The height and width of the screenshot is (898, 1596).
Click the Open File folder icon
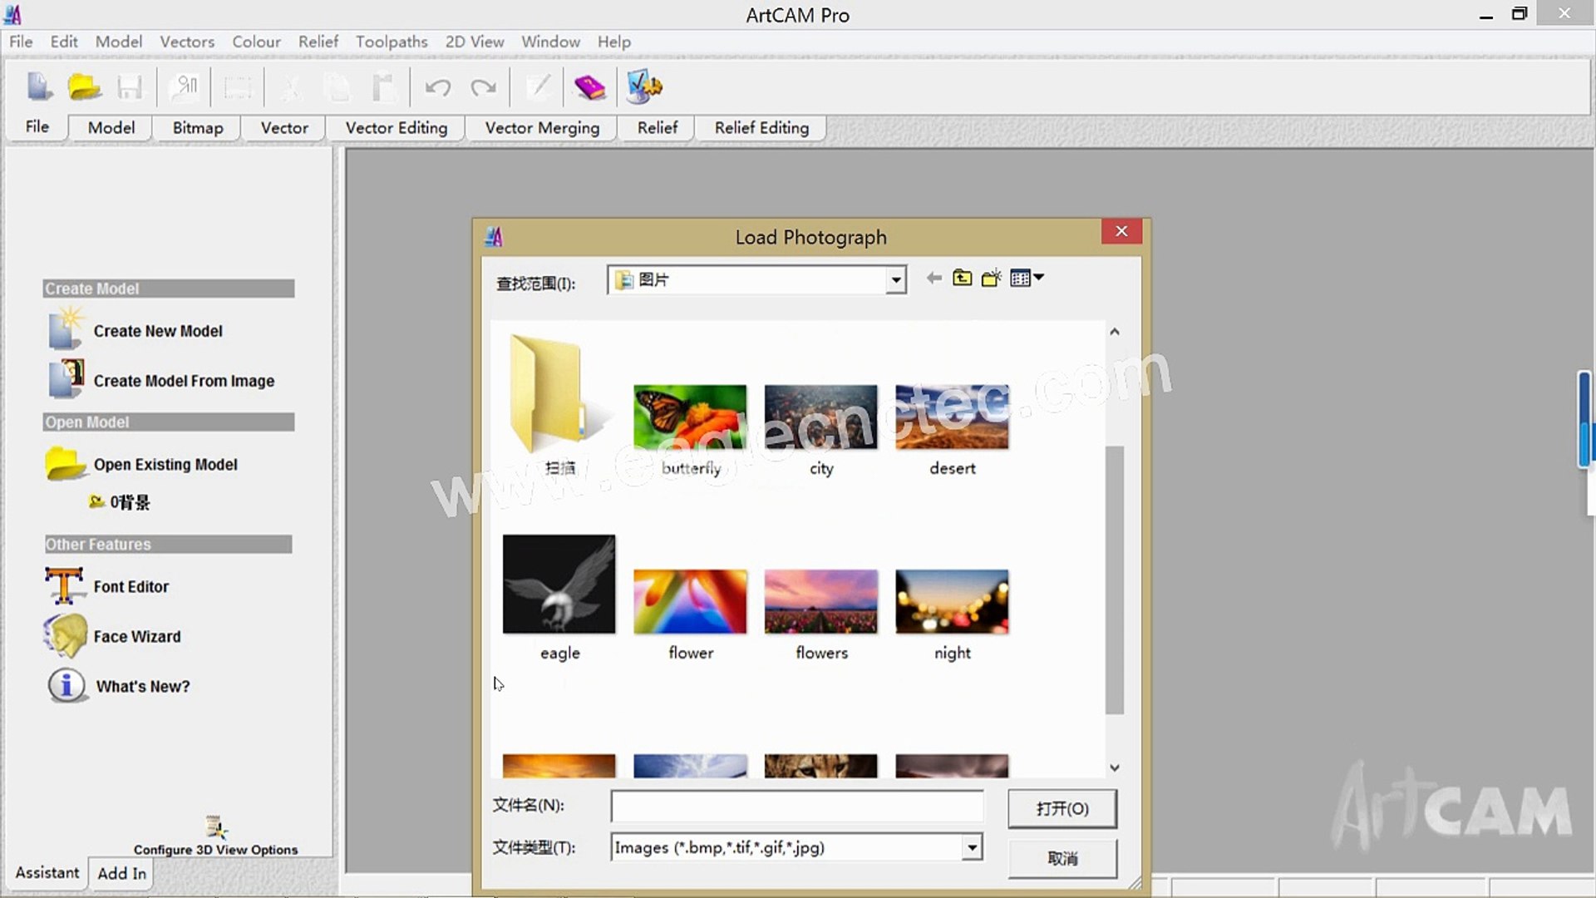[x=84, y=86]
